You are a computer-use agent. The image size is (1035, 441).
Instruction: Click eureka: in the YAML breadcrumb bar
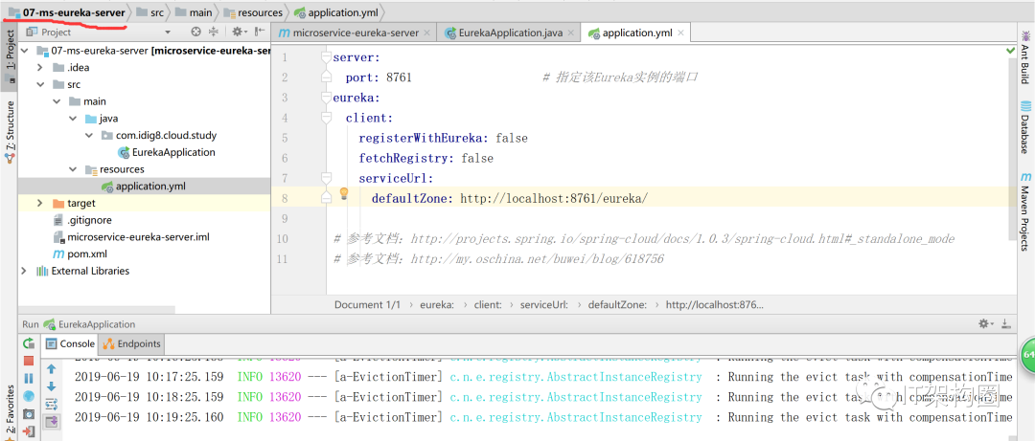(x=437, y=304)
